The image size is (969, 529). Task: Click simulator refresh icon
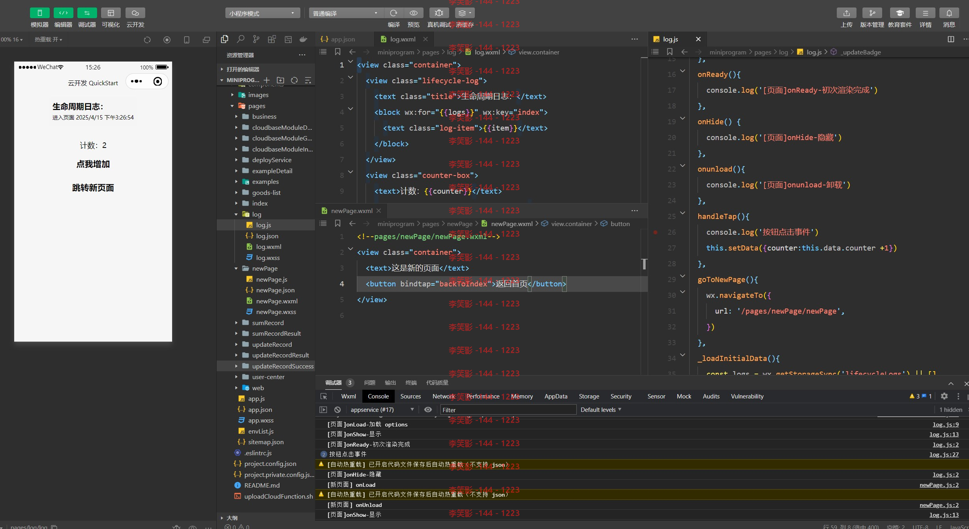pyautogui.click(x=147, y=39)
